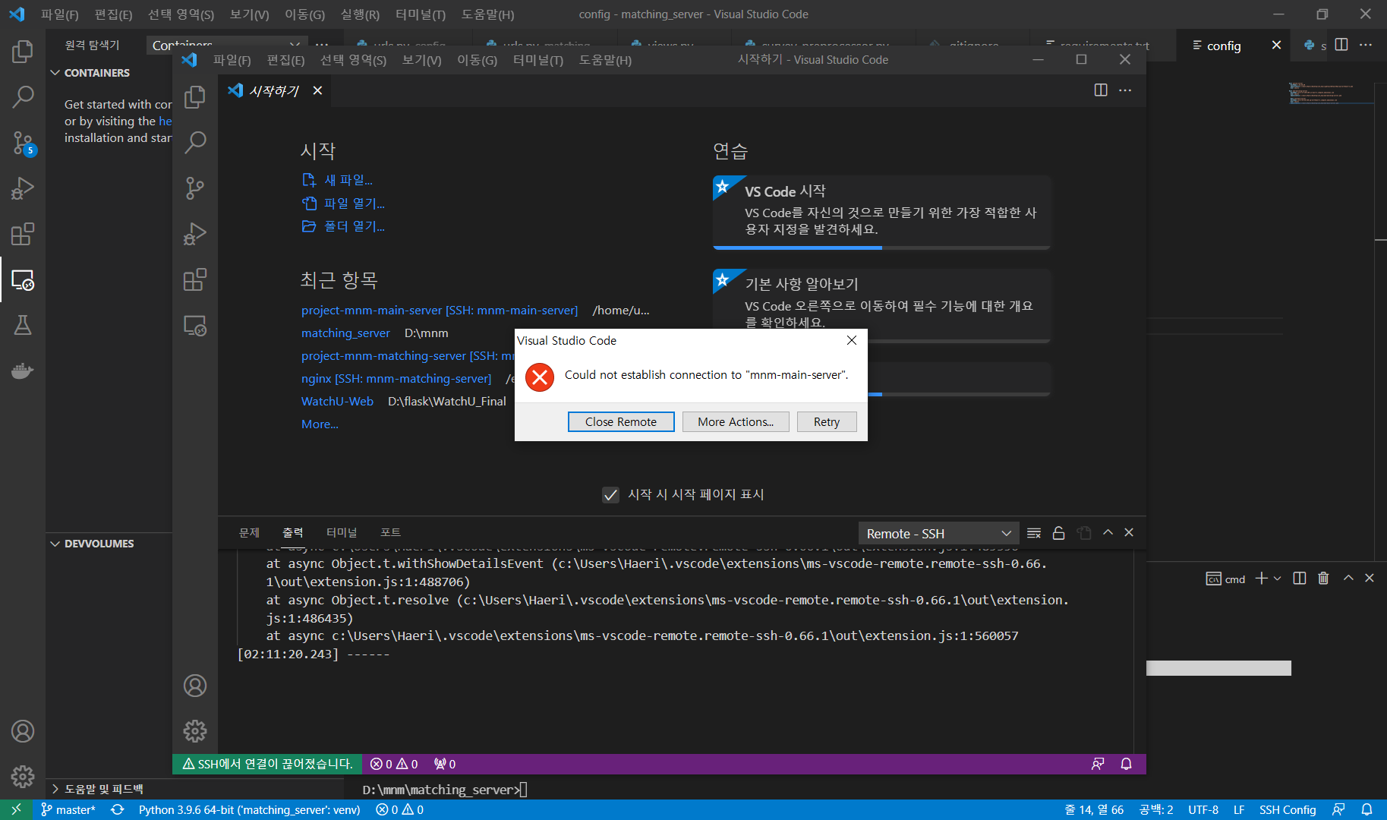
Task: Click UTF-8 encoding in status bar
Action: coord(1203,810)
